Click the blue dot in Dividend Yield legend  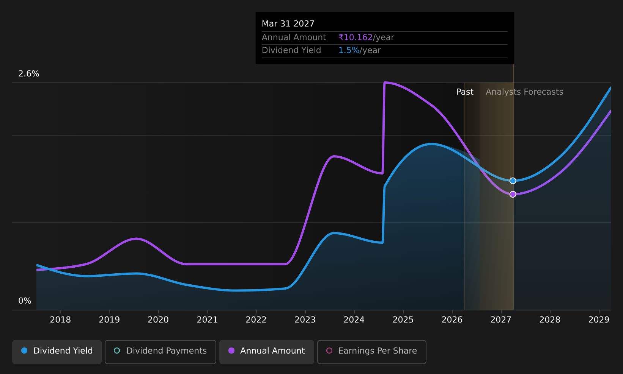coord(24,351)
